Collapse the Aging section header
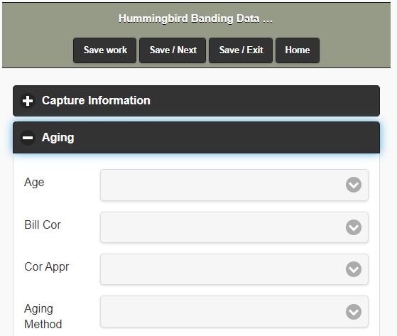 point(196,138)
